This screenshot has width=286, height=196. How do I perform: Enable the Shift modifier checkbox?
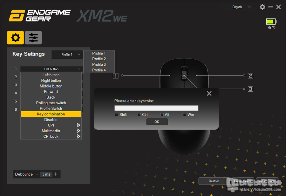tap(116, 115)
